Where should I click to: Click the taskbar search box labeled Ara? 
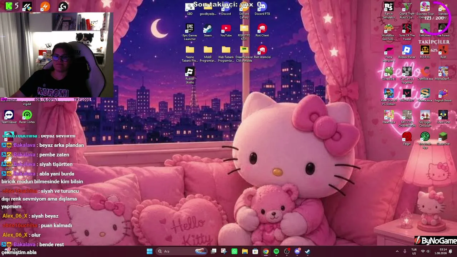click(182, 251)
